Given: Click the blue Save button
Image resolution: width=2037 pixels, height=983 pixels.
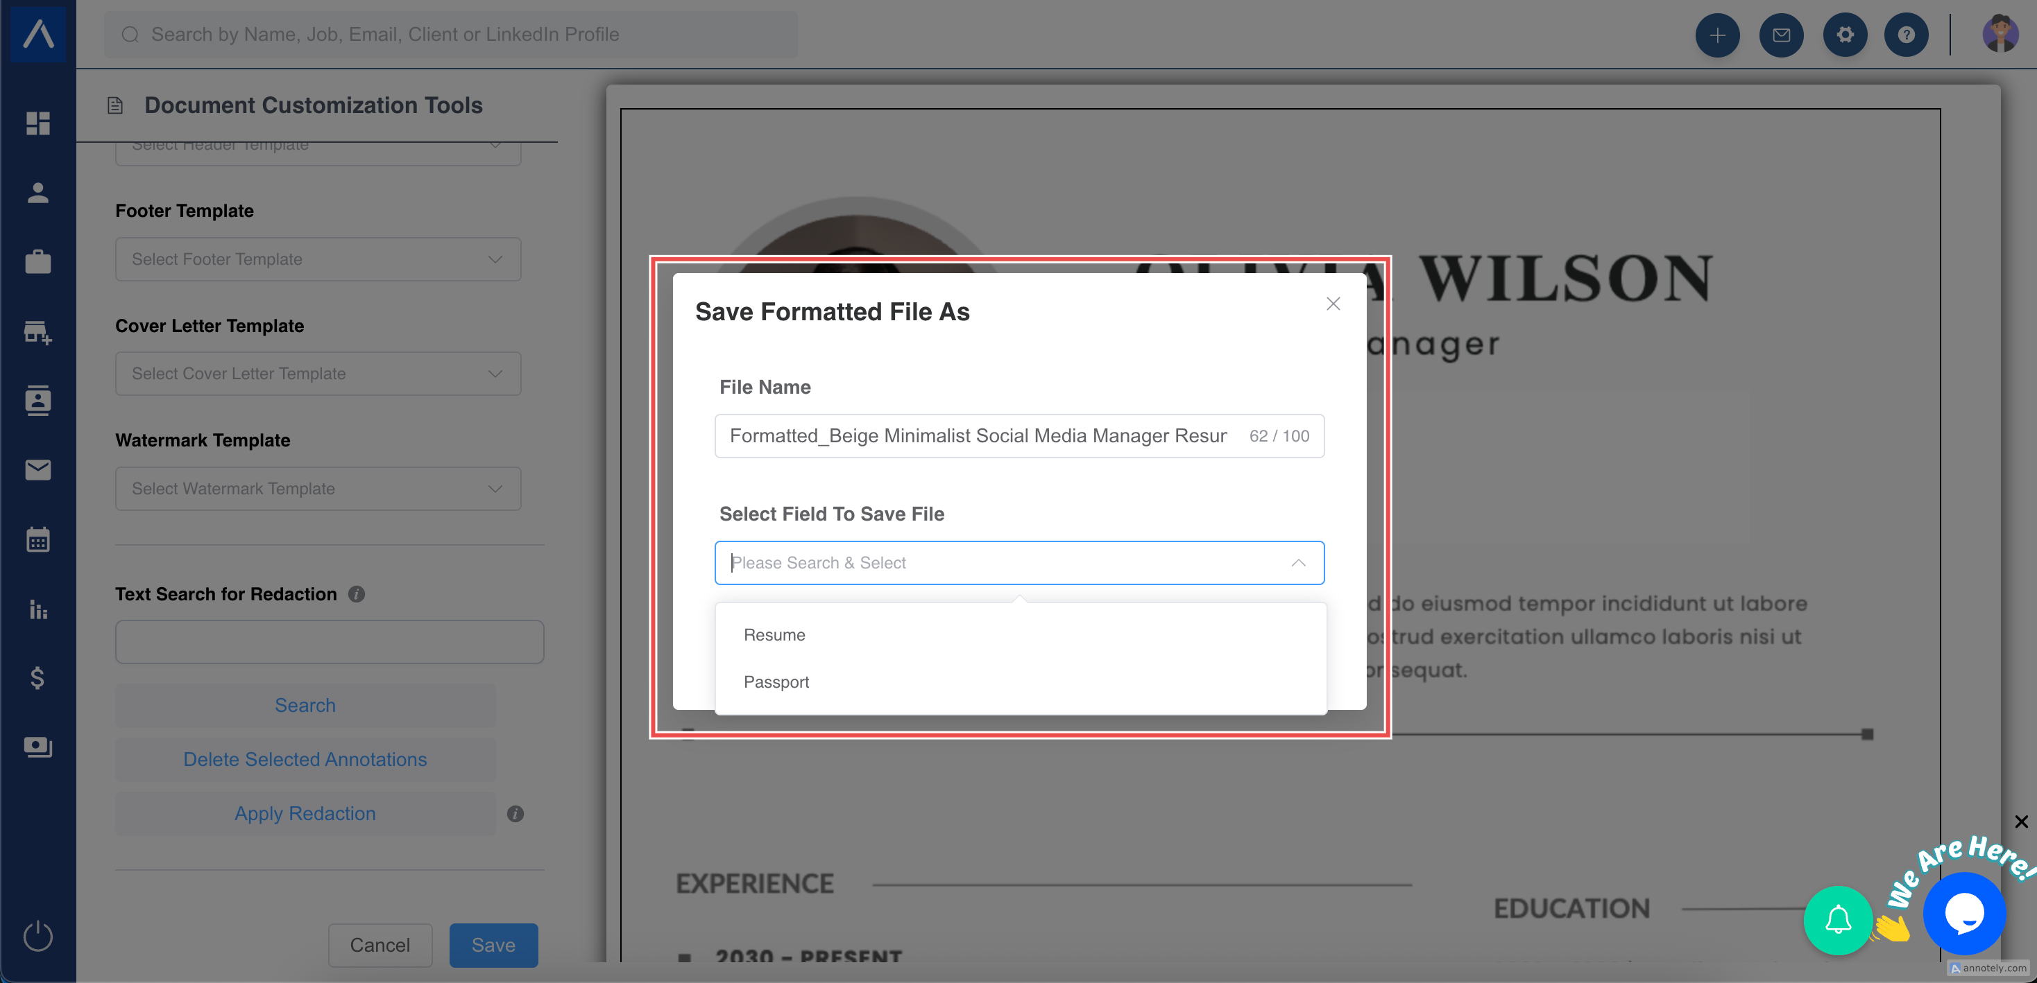Looking at the screenshot, I should (x=493, y=945).
